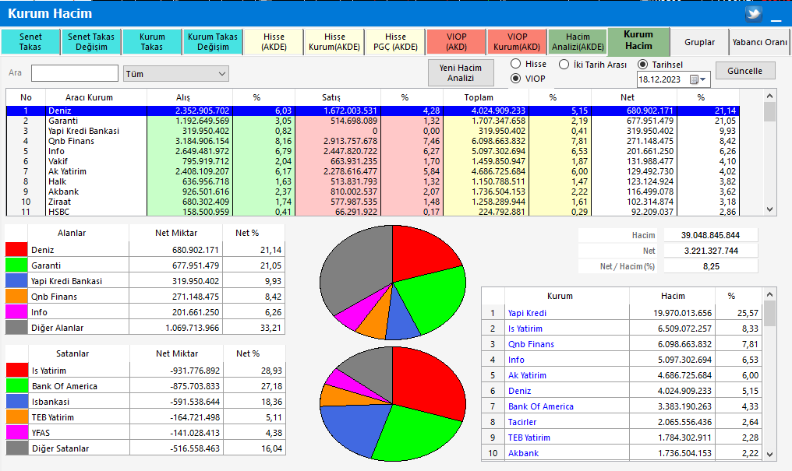Sort by the Satış column header

pyautogui.click(x=338, y=97)
